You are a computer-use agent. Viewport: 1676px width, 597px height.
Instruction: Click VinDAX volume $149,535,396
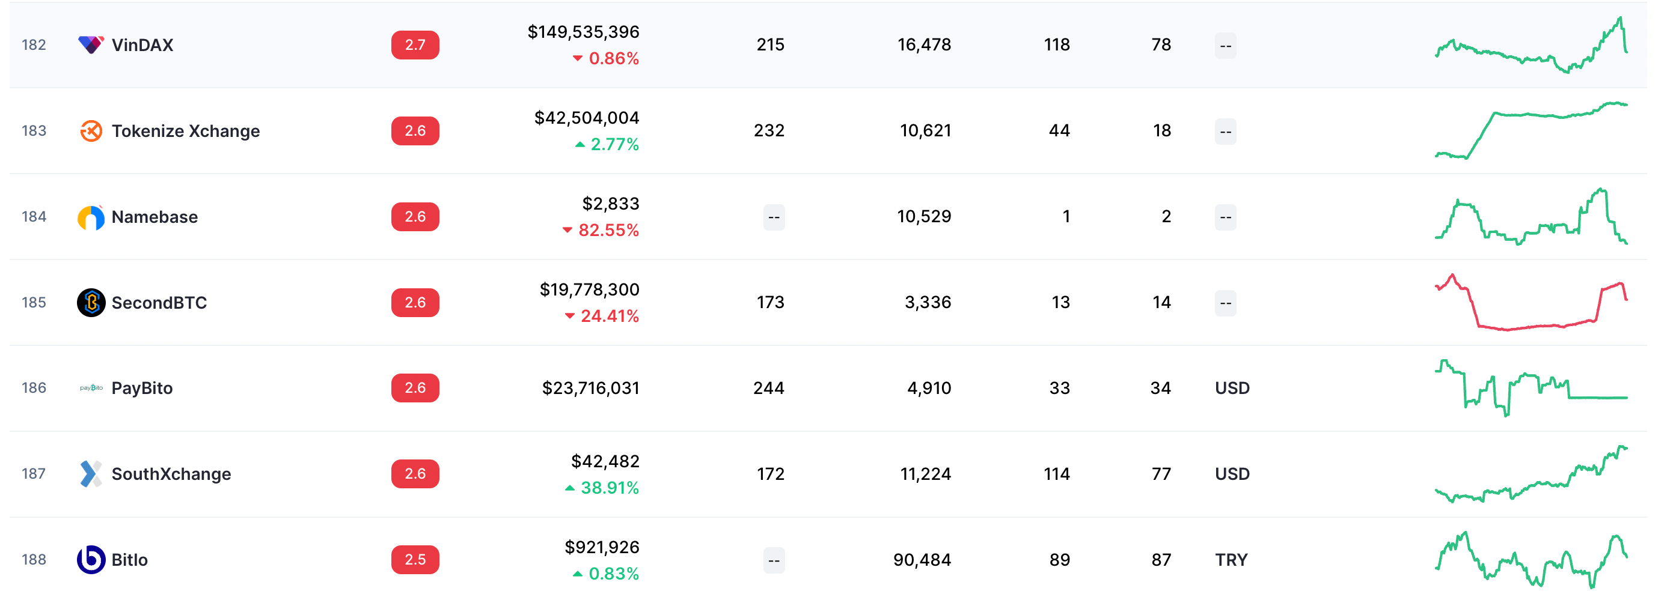click(584, 32)
